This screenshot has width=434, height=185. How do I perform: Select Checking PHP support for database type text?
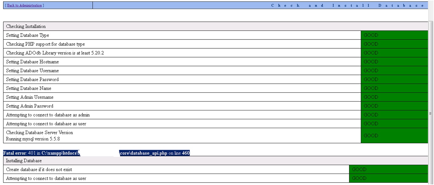pyautogui.click(x=45, y=44)
